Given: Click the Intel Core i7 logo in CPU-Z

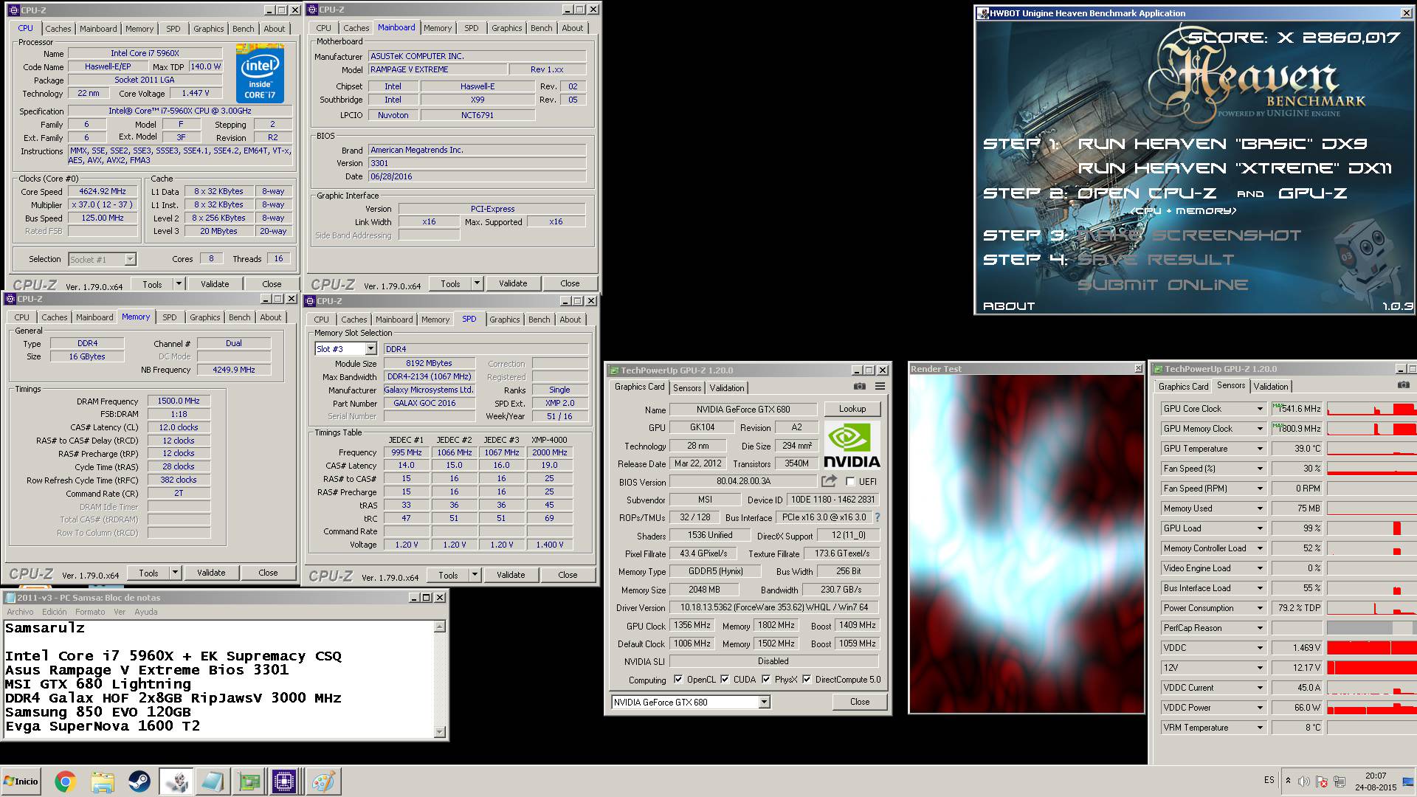Looking at the screenshot, I should 260,73.
